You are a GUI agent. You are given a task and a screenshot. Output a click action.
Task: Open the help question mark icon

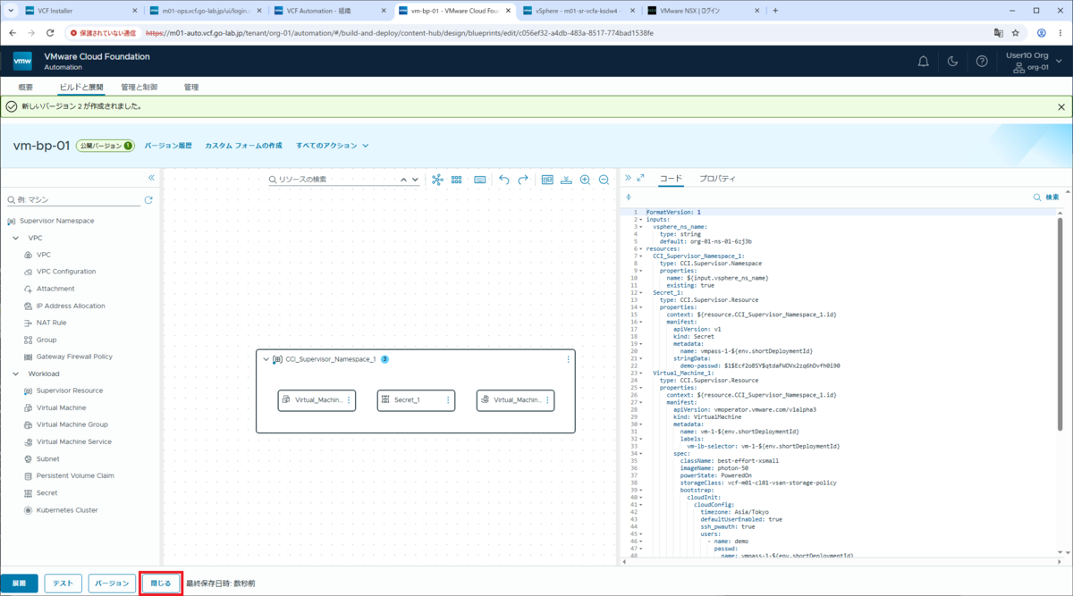[x=982, y=62]
